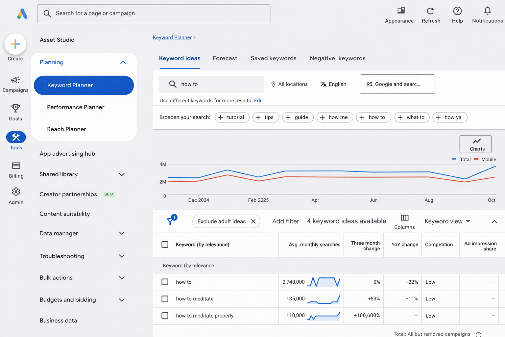Remove the Exclude adult ideas filter
This screenshot has width=505, height=337.
pyautogui.click(x=253, y=221)
